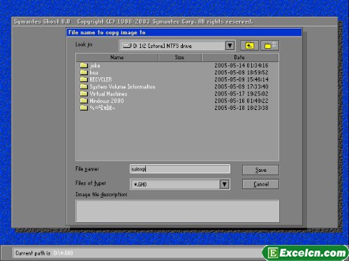Select the RECYCLER folder icon
349x261 pixels.
coord(84,79)
